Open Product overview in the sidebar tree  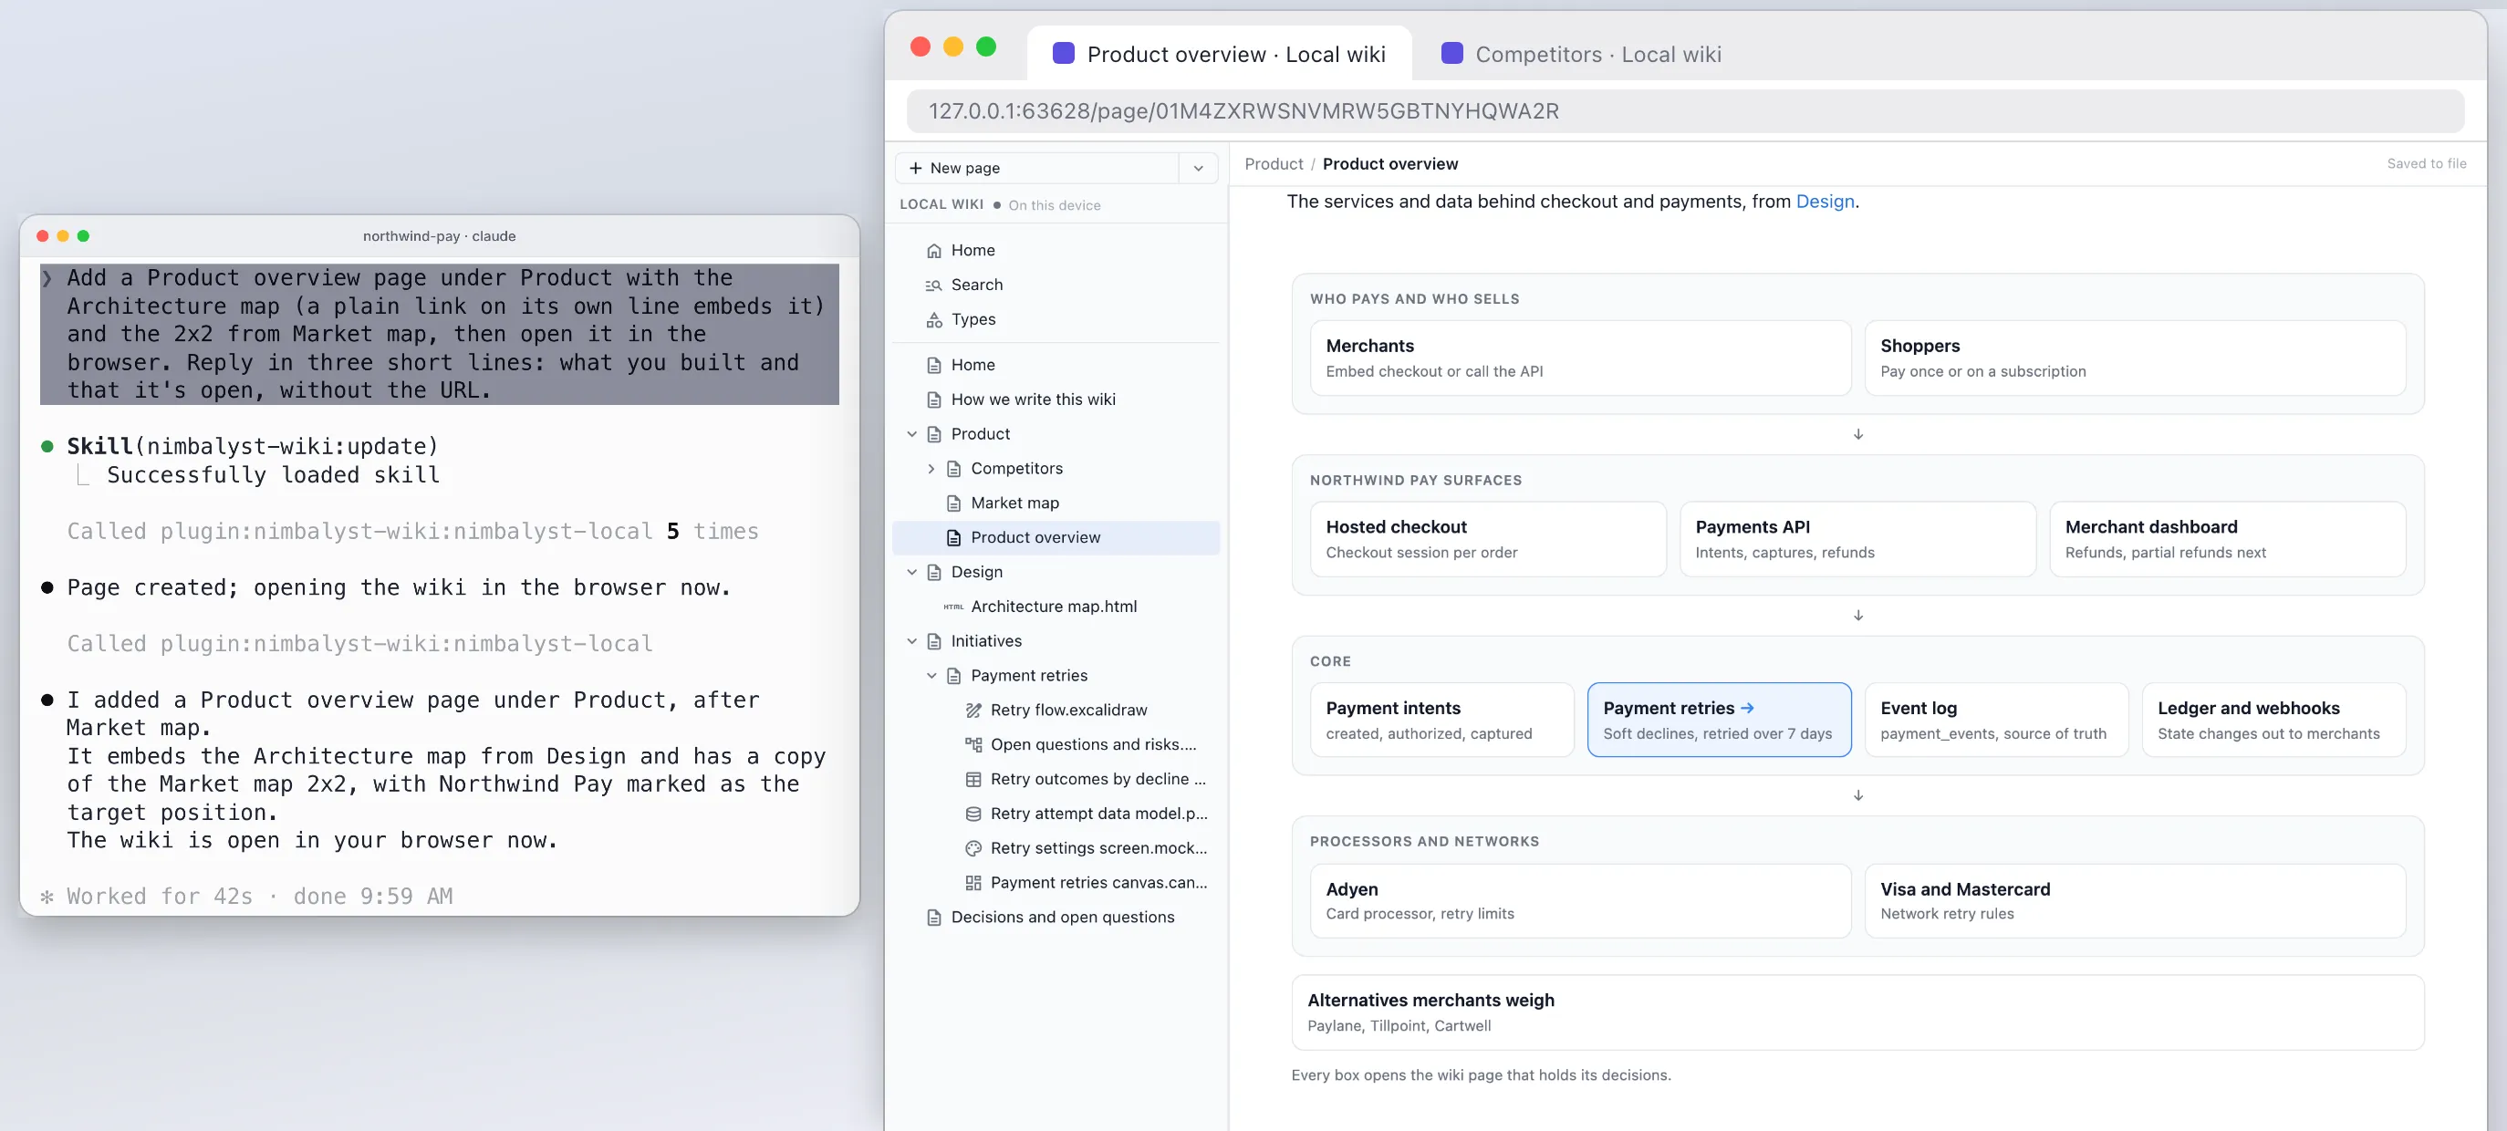point(1055,537)
